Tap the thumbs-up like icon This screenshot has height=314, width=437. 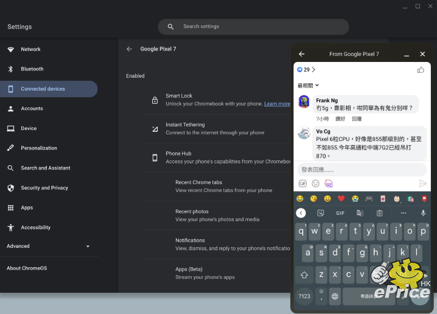[x=421, y=70]
